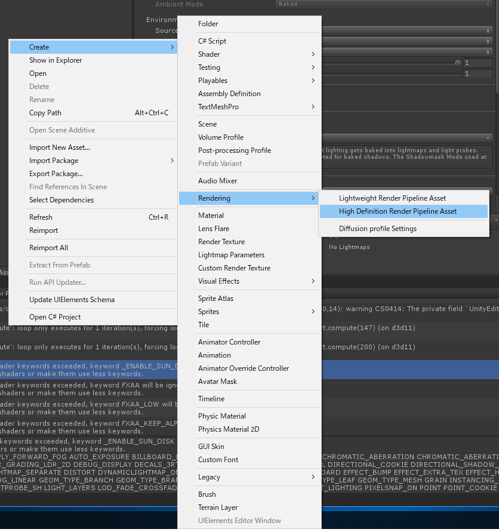499x532 pixels.
Task: Create an Animator Override Controller
Action: point(249,368)
